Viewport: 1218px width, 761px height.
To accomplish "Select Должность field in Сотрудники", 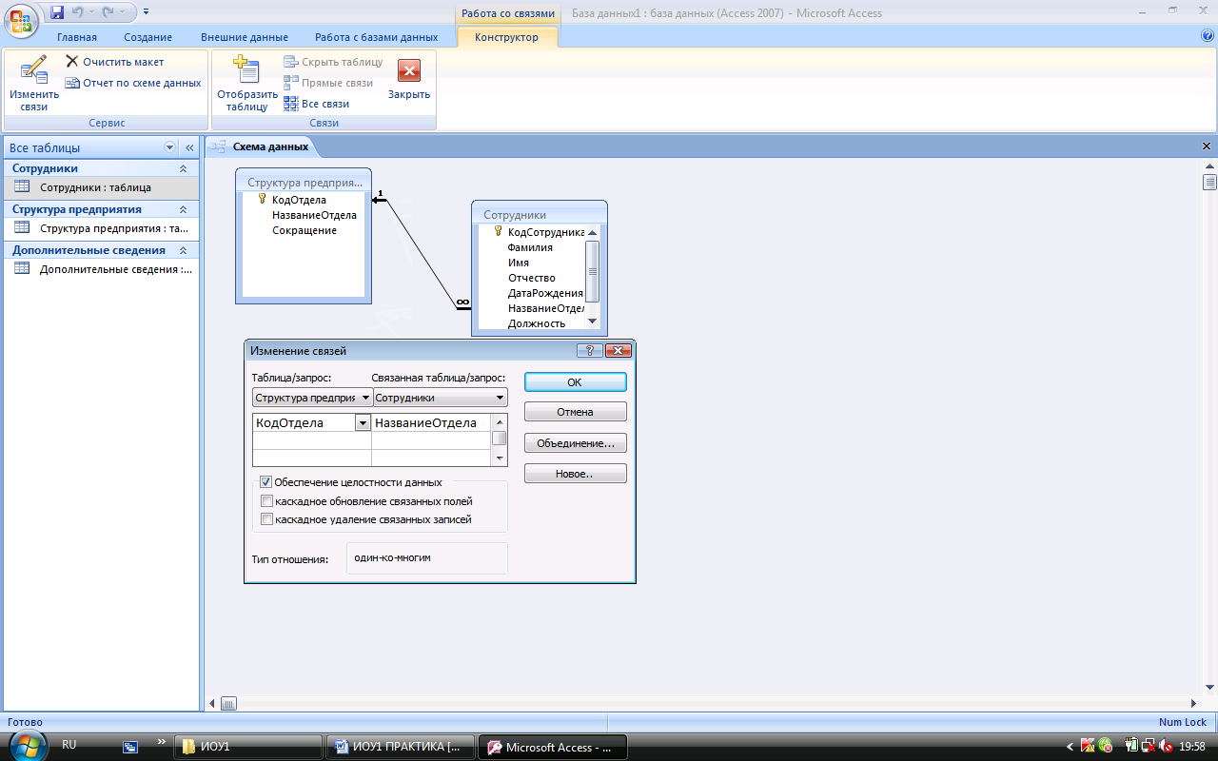I will (x=537, y=323).
